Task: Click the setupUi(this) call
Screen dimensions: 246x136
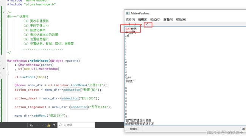Action: pyautogui.click(x=34, y=77)
